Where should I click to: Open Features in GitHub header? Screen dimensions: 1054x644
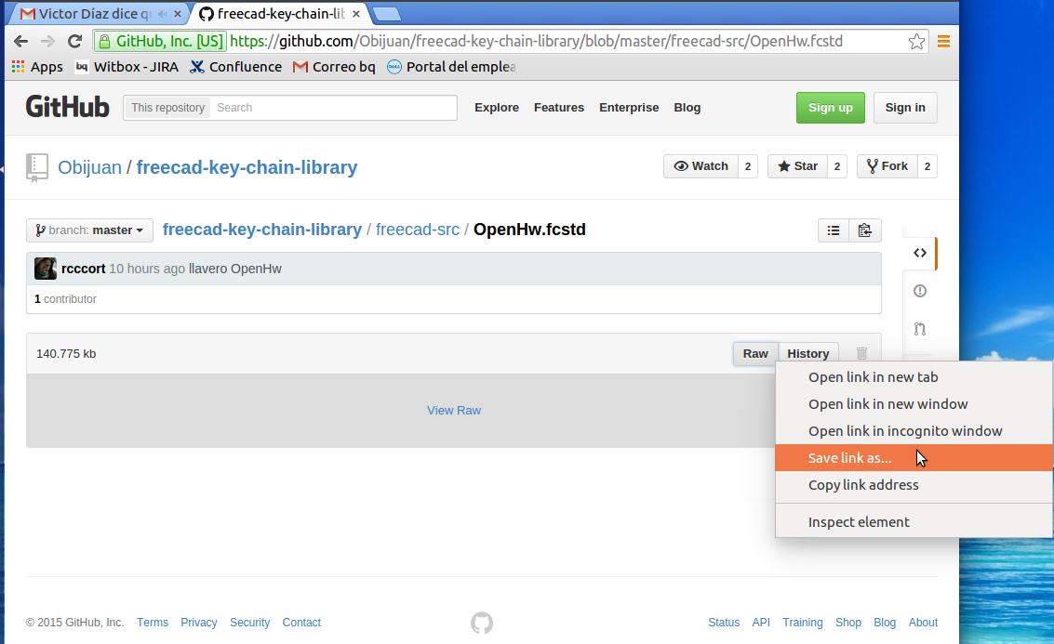coord(558,108)
